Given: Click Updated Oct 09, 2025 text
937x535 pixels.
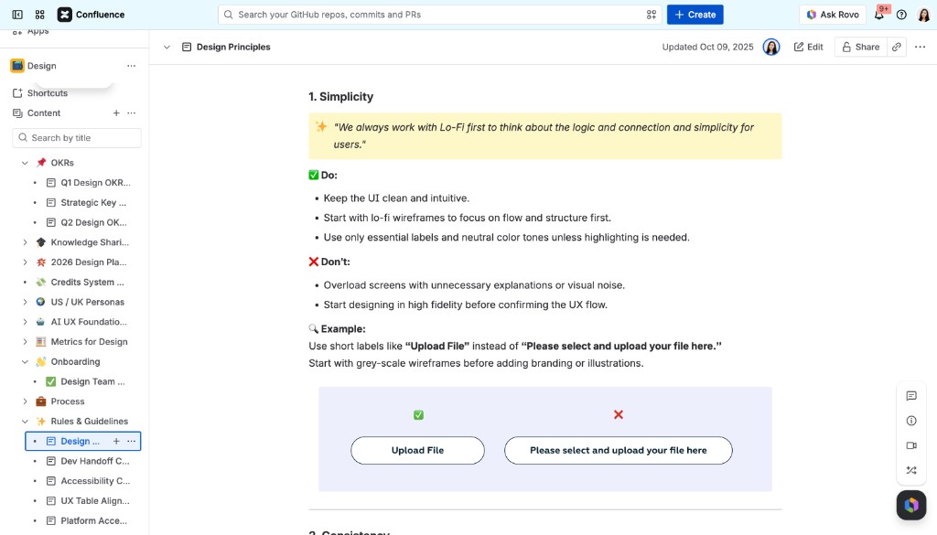Looking at the screenshot, I should (x=707, y=47).
